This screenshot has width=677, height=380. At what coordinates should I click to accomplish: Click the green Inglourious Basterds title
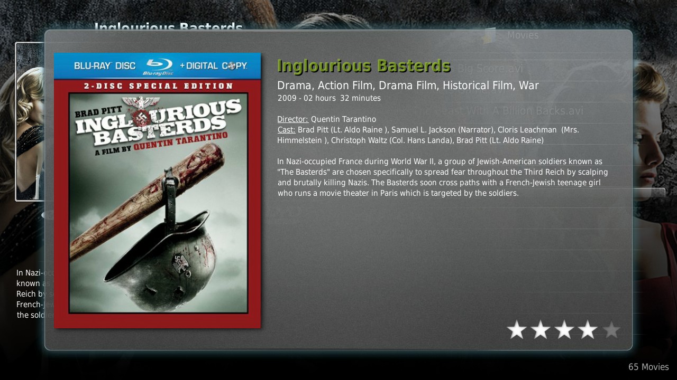point(364,66)
